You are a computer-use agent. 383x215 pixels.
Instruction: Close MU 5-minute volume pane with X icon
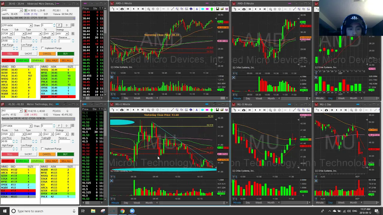click(x=234, y=181)
